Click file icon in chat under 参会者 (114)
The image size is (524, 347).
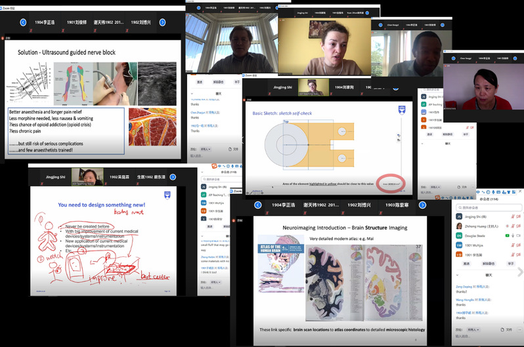[x=504, y=329]
